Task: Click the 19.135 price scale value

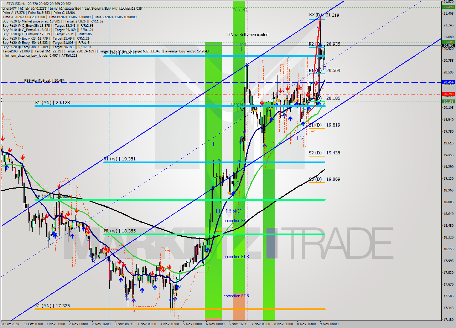Action: (x=448, y=178)
